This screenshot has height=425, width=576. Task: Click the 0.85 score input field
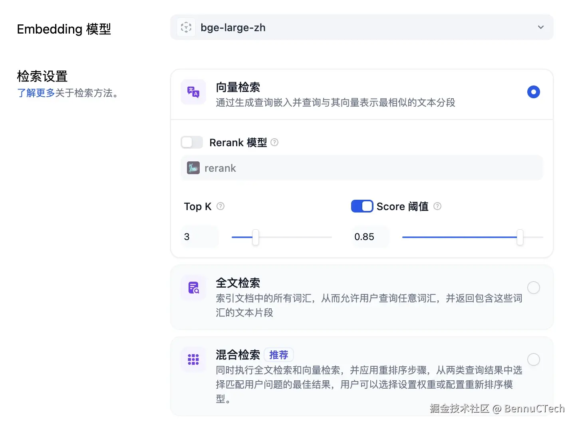point(370,236)
